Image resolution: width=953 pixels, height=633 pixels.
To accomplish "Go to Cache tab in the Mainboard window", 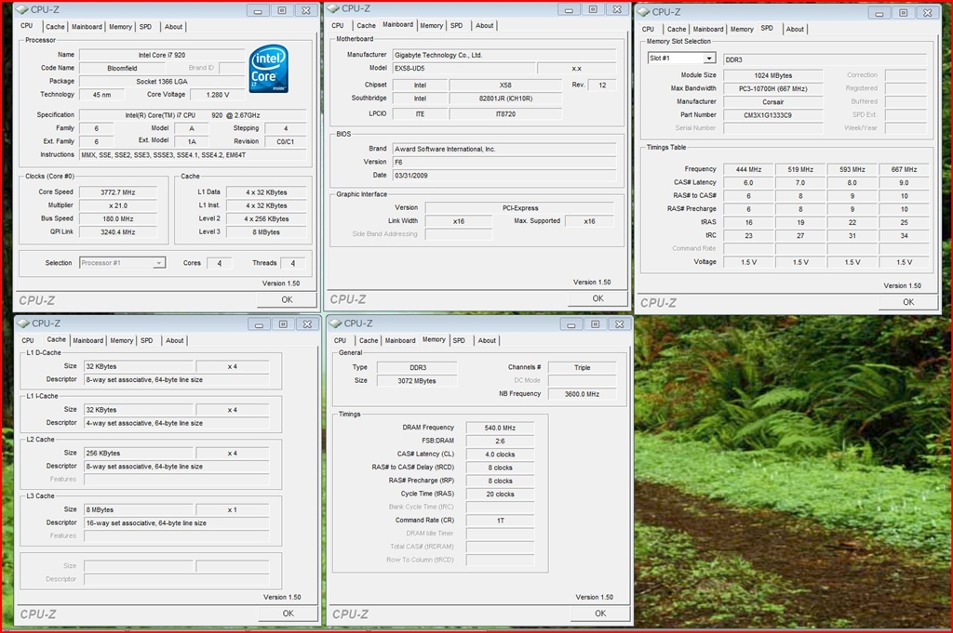I will pyautogui.click(x=366, y=26).
